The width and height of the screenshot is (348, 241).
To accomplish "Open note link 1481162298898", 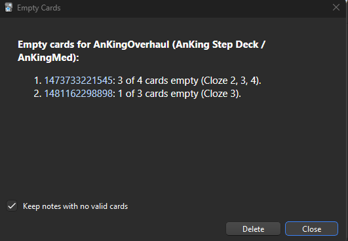I will [x=79, y=94].
